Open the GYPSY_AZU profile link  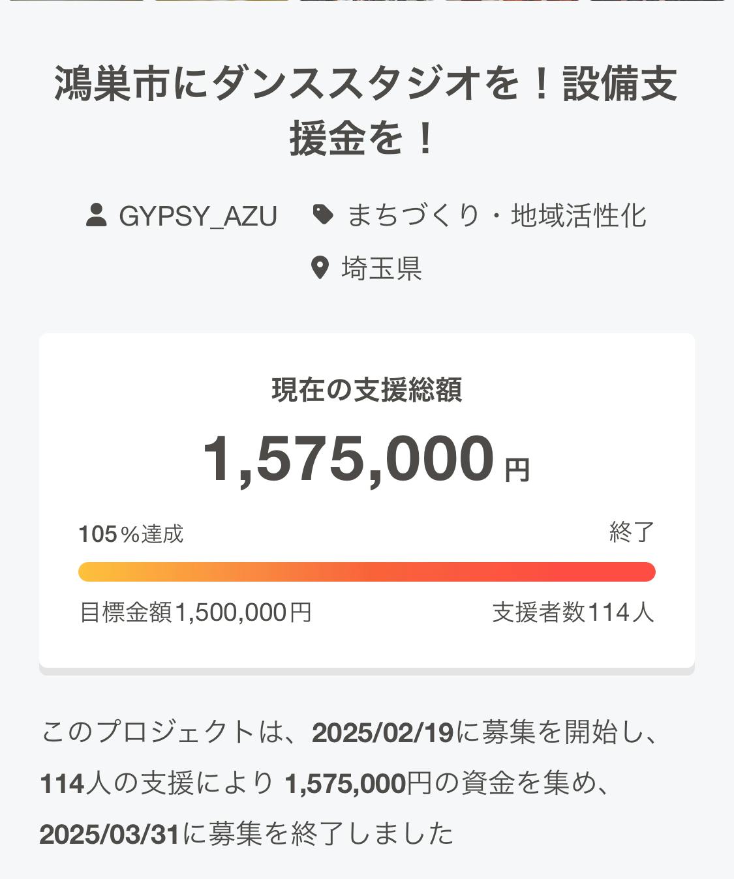click(198, 216)
